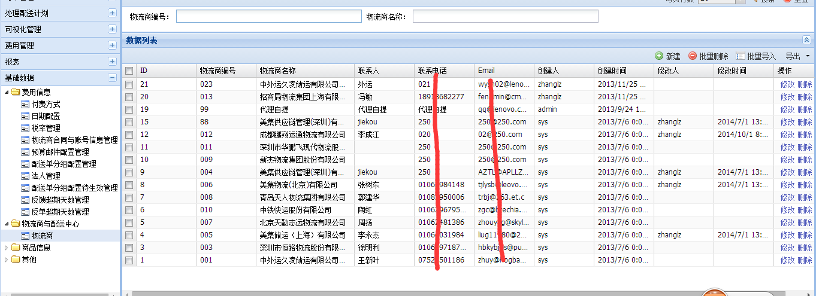The width and height of the screenshot is (816, 296).
Task: Open 预算邮件配置管理
Action: point(60,152)
